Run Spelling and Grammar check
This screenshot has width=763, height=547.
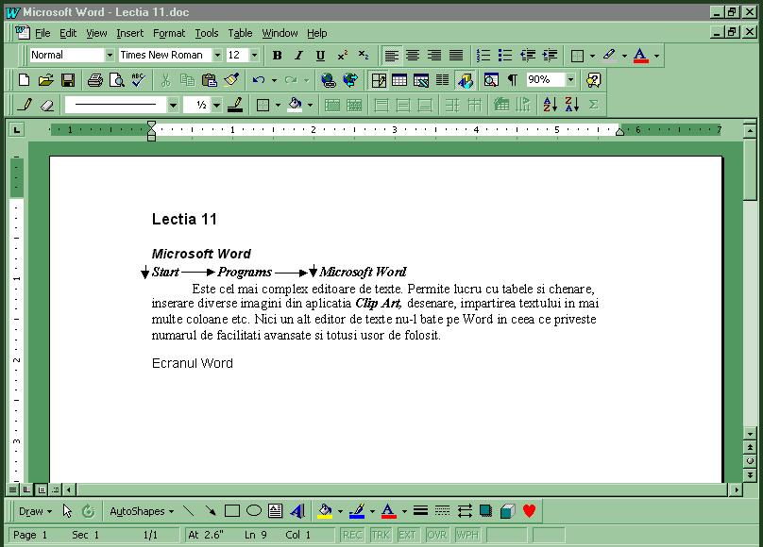pyautogui.click(x=138, y=79)
